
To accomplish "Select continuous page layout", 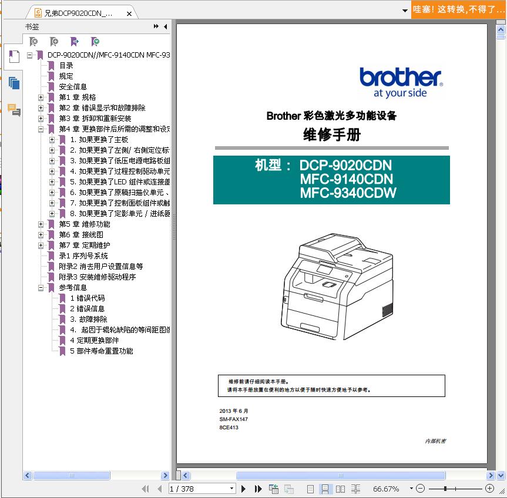I will pos(325,489).
